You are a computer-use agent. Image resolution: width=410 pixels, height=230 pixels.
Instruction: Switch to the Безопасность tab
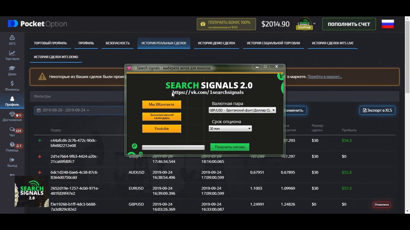pos(118,43)
